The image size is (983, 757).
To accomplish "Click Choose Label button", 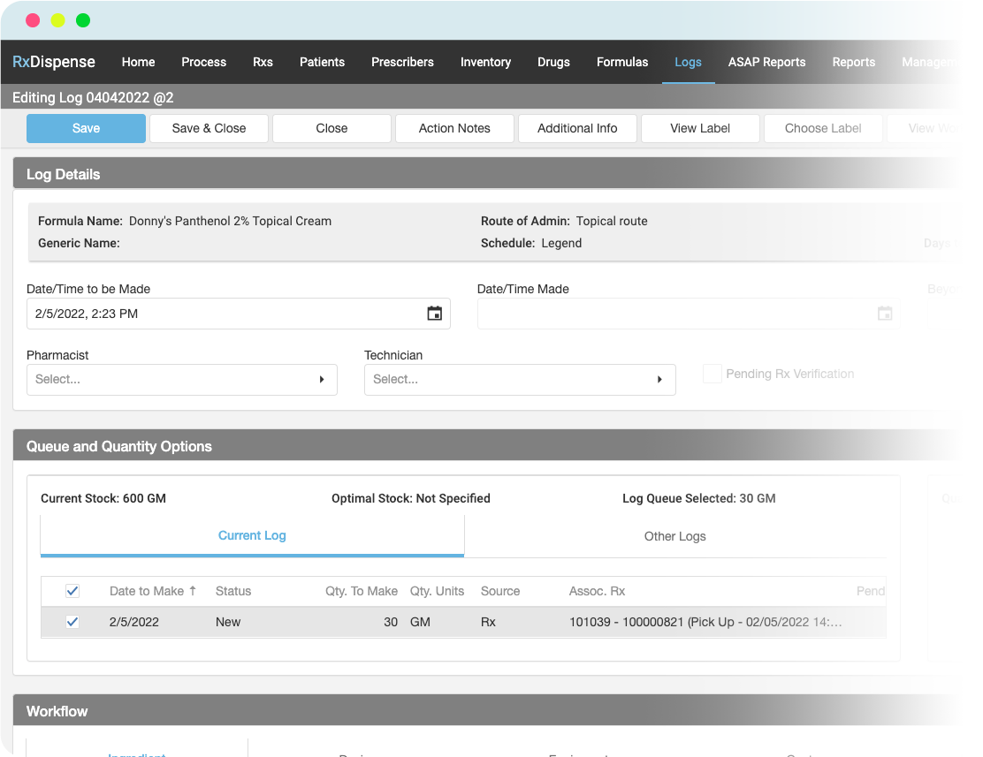I will pyautogui.click(x=823, y=128).
